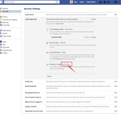Image resolution: width=121 pixels, height=115 pixels.
Task: Expand the account dropdown arrow
Action: point(119,2)
